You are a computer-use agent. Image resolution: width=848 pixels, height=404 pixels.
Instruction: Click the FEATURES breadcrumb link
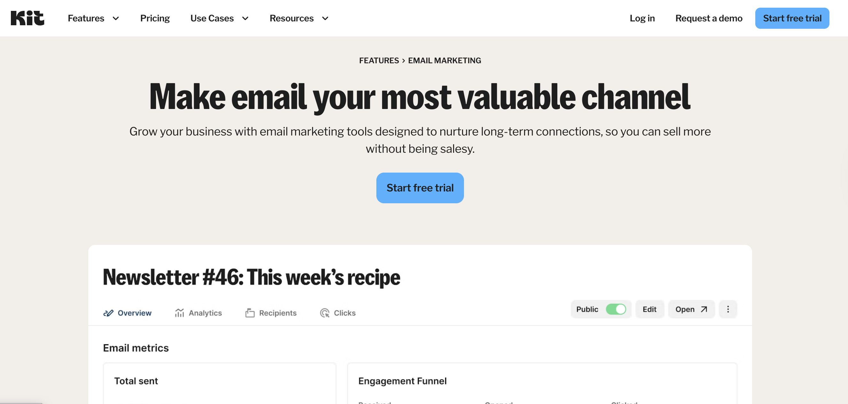379,60
